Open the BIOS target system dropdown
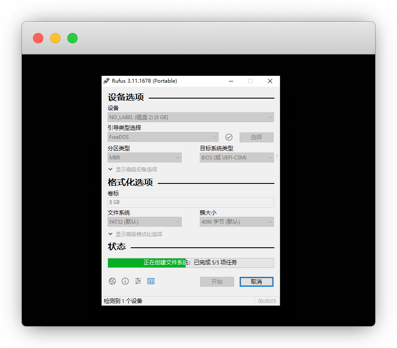 pos(237,158)
